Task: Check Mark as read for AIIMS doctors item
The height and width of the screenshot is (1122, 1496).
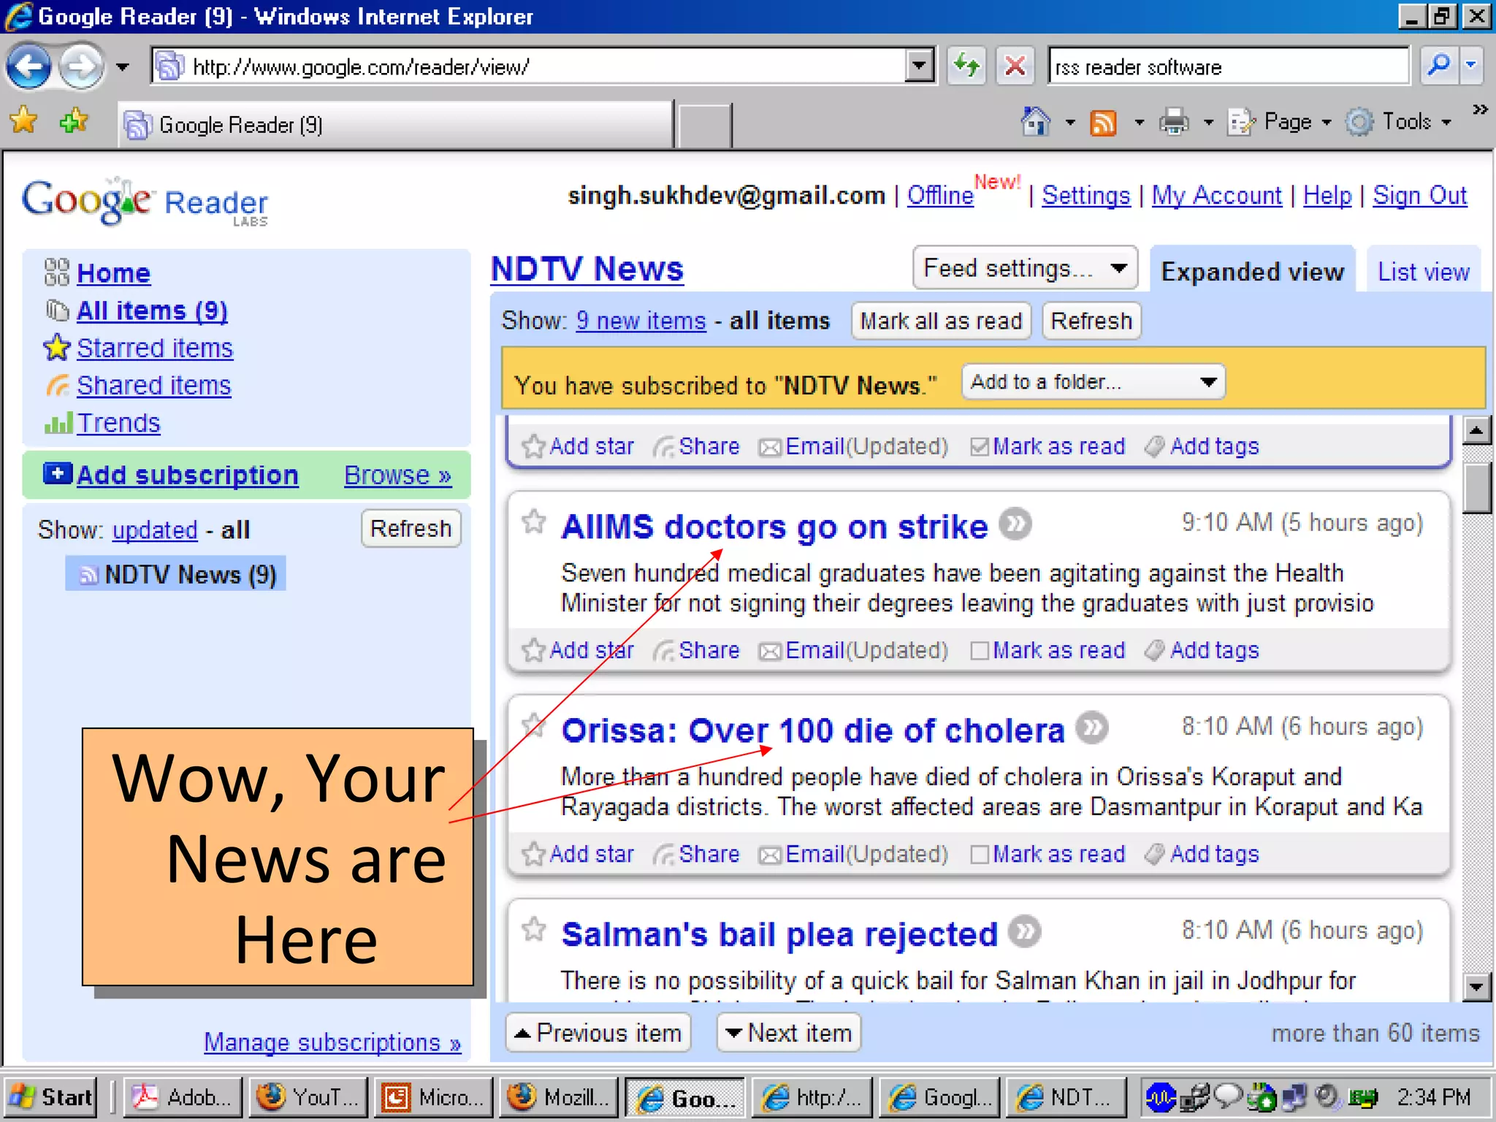Action: point(979,650)
